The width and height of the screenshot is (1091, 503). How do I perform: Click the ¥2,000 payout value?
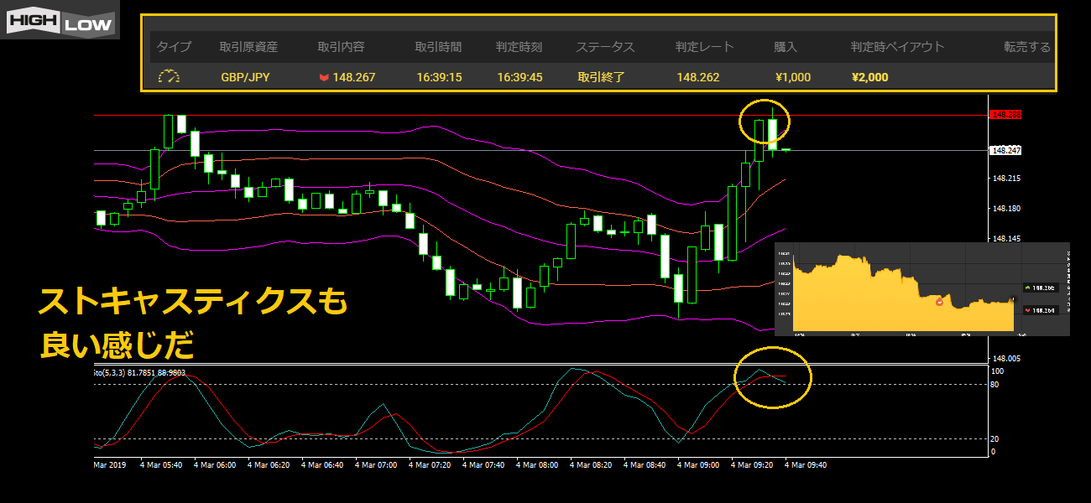869,78
